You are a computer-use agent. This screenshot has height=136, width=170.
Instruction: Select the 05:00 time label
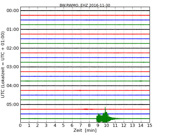[x=13, y=104]
